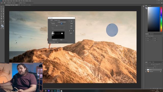This screenshot has height=92, width=163.
Task: Open the Image menu
Action: coord(8,1)
